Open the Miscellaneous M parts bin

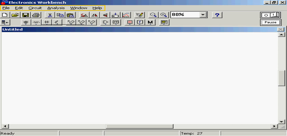[x=150, y=22]
